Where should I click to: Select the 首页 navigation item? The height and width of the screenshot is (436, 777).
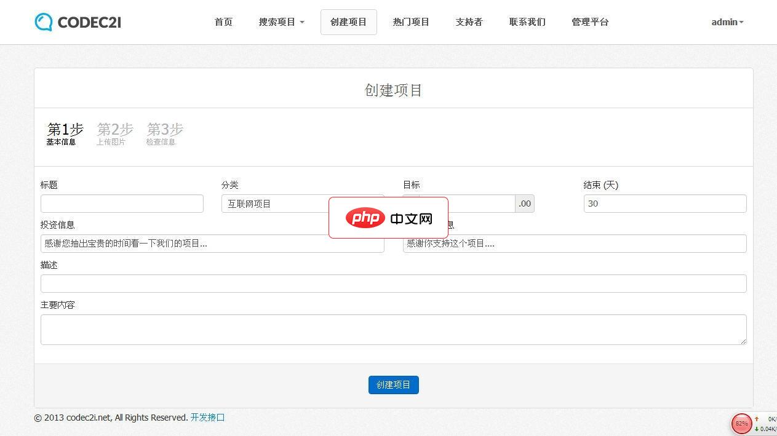coord(223,22)
